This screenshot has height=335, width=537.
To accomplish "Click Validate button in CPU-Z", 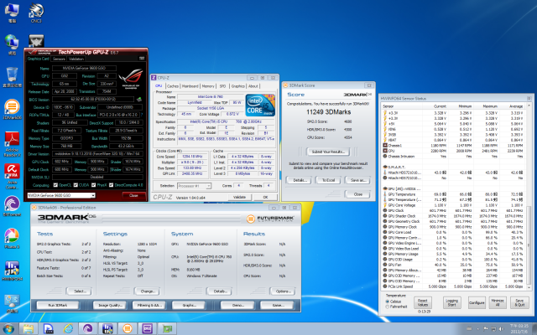I will point(239,198).
